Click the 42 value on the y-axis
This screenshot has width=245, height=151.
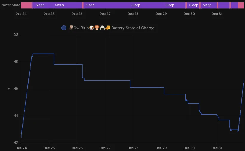click(16, 143)
